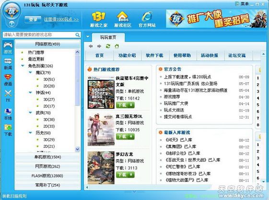The image size is (269, 200).
Task: Collapse the 魔幻(79) tree node
Action: point(30,72)
